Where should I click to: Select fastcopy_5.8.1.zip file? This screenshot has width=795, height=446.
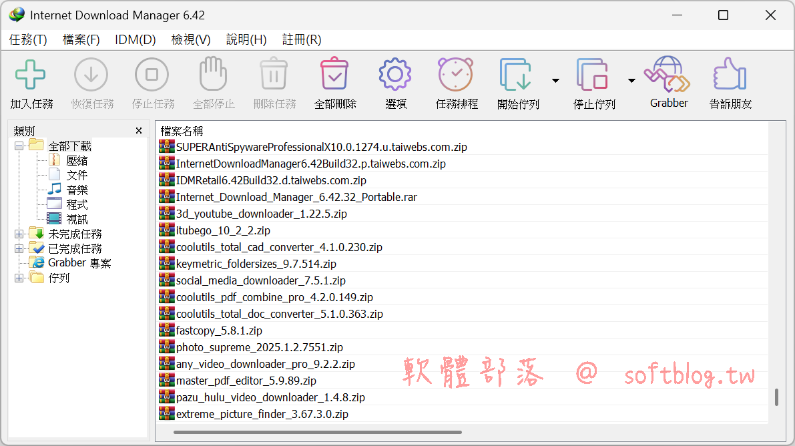[211, 330]
